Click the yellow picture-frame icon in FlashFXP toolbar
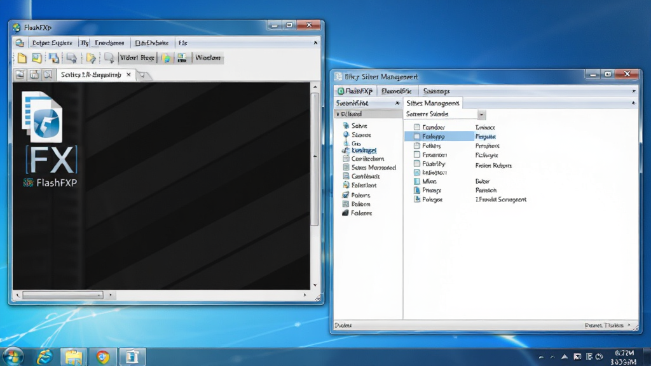Image resolution: width=651 pixels, height=366 pixels. (36, 58)
